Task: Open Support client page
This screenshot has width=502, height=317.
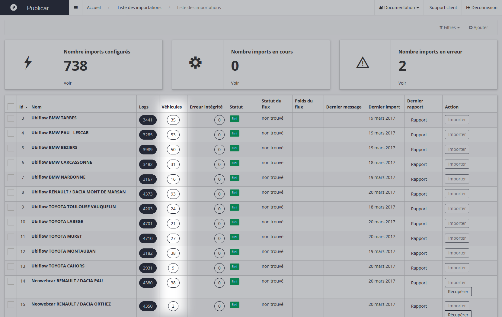Action: click(443, 8)
